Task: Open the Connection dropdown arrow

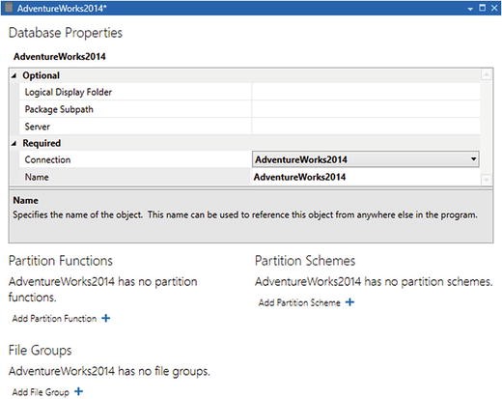Action: (473, 159)
